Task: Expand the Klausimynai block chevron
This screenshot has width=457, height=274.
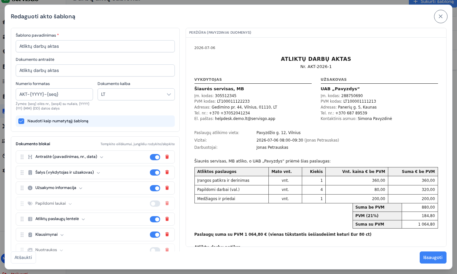Action: pos(62,235)
